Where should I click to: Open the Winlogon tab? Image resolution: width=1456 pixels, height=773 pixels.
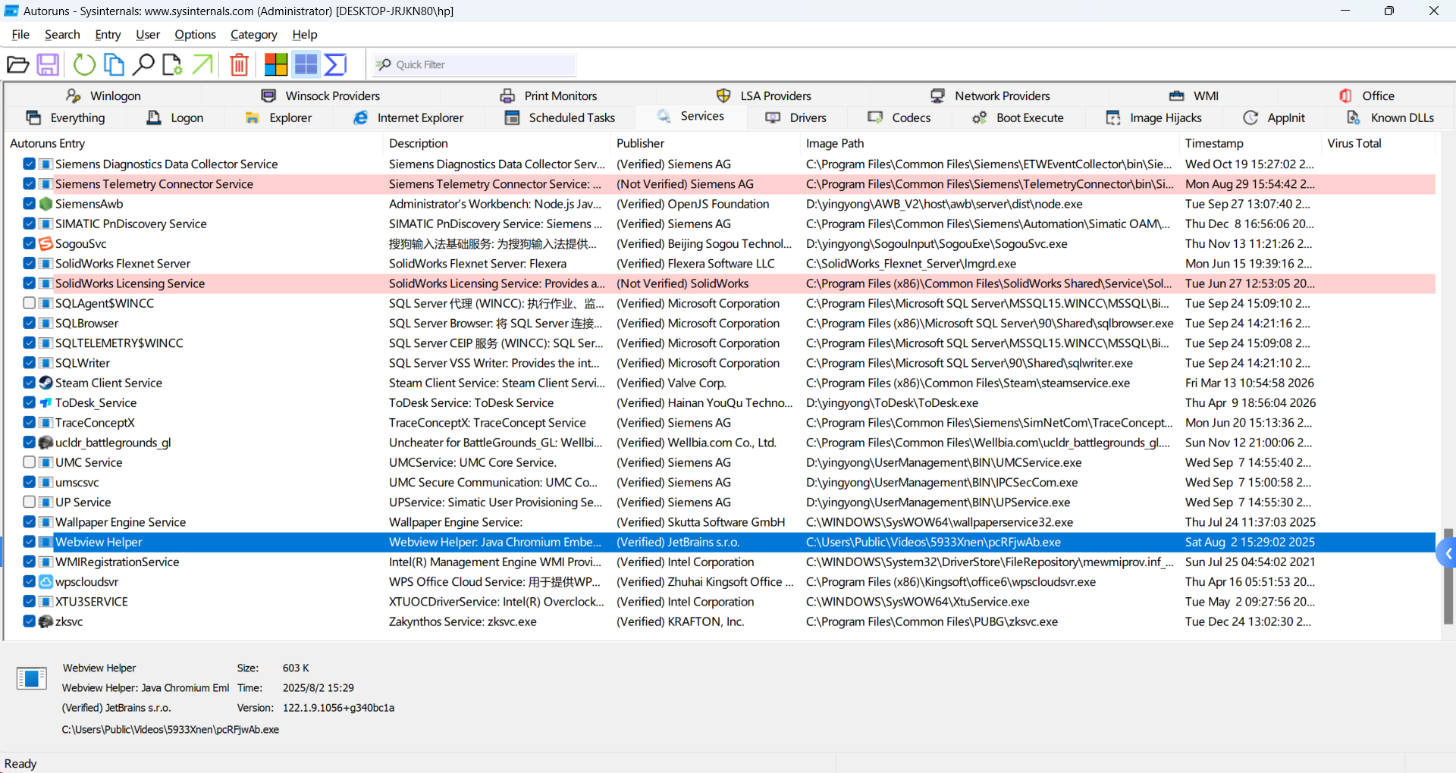tap(103, 95)
